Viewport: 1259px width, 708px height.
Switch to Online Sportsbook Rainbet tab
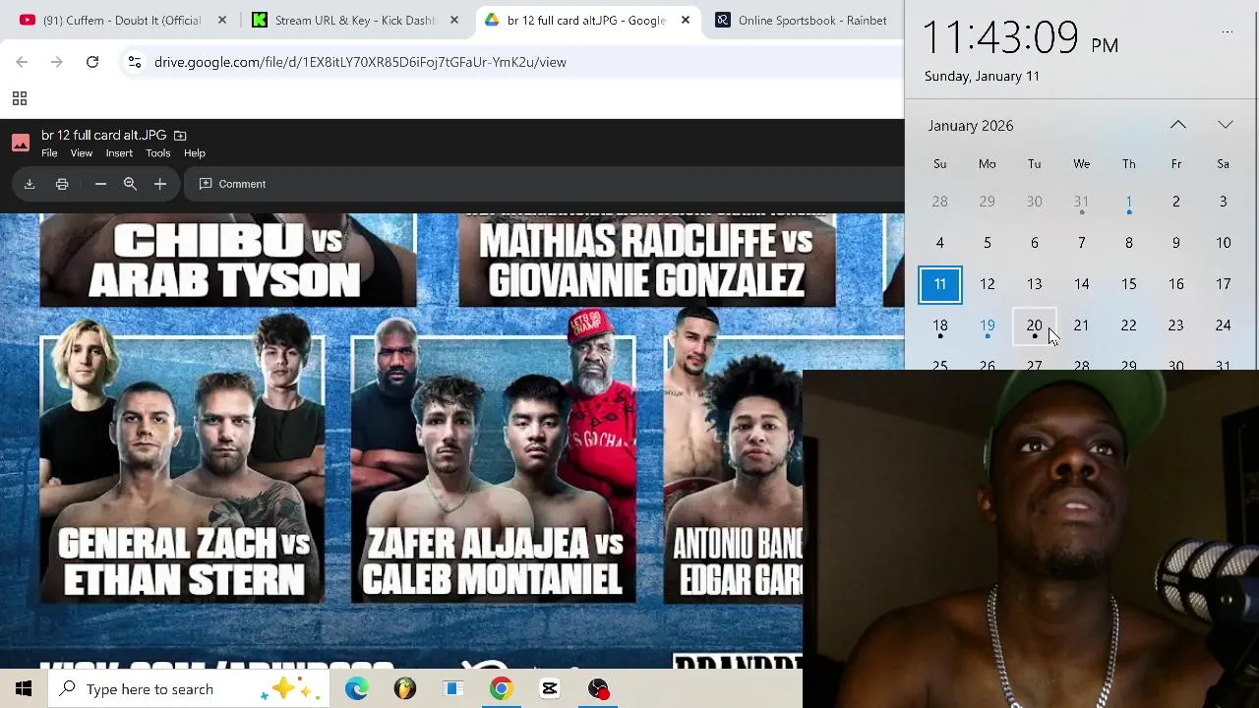[x=802, y=20]
